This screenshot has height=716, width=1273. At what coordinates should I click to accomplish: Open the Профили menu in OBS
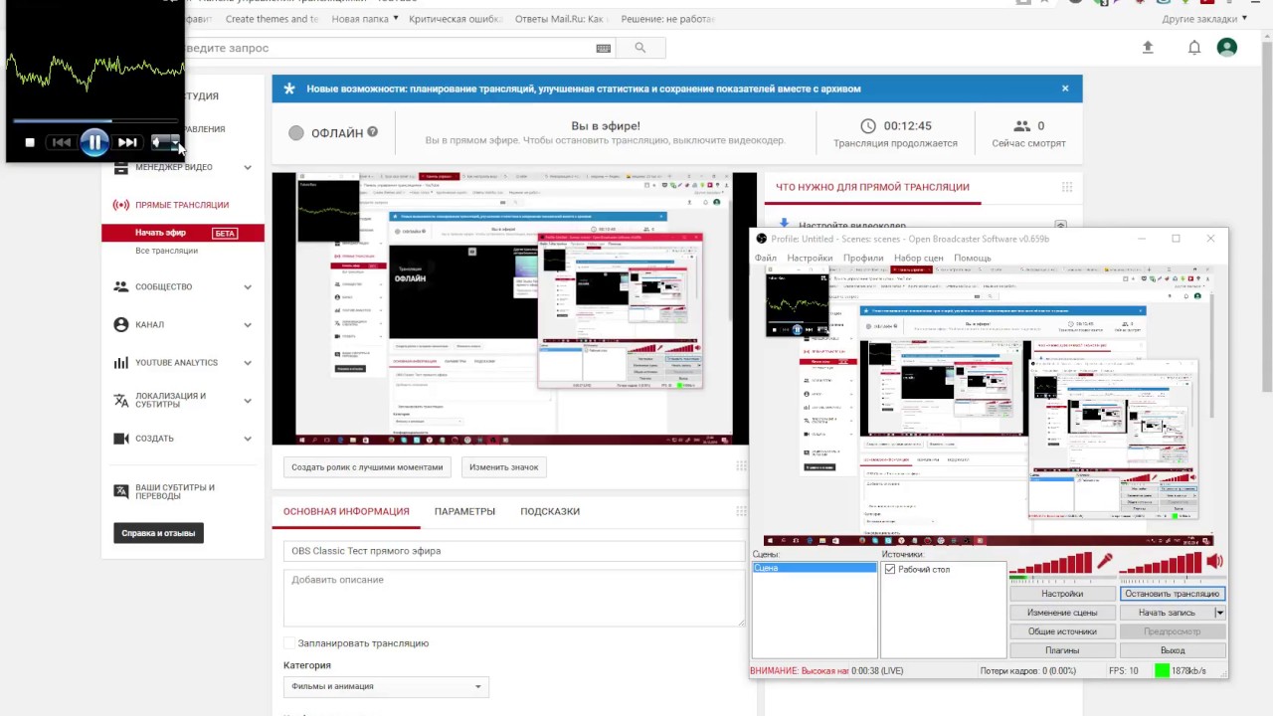click(x=863, y=258)
